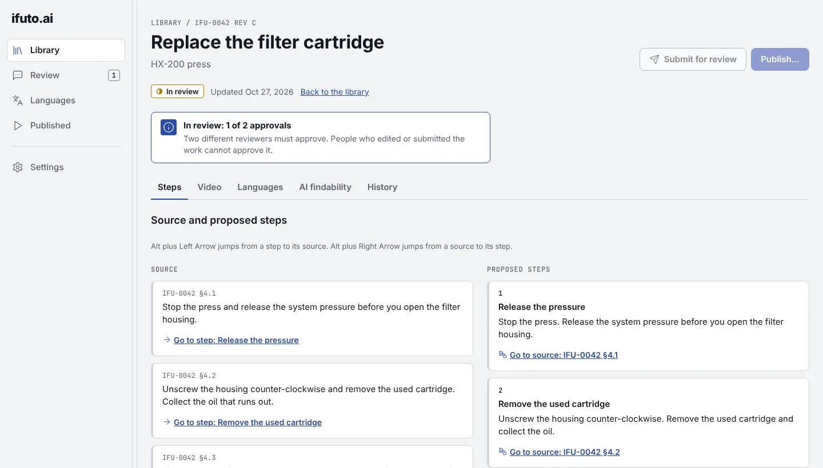
Task: Click the HX-200 press subtitle
Action: 181,64
